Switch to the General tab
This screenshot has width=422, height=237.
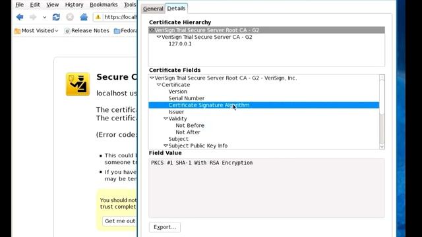pos(153,9)
